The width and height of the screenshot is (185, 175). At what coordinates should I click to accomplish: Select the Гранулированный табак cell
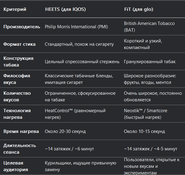[150, 62]
